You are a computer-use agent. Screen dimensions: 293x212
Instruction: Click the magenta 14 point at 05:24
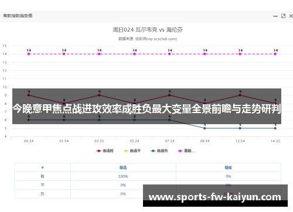point(134,54)
